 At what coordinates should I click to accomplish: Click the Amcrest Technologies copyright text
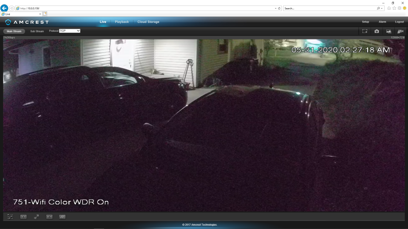200,225
